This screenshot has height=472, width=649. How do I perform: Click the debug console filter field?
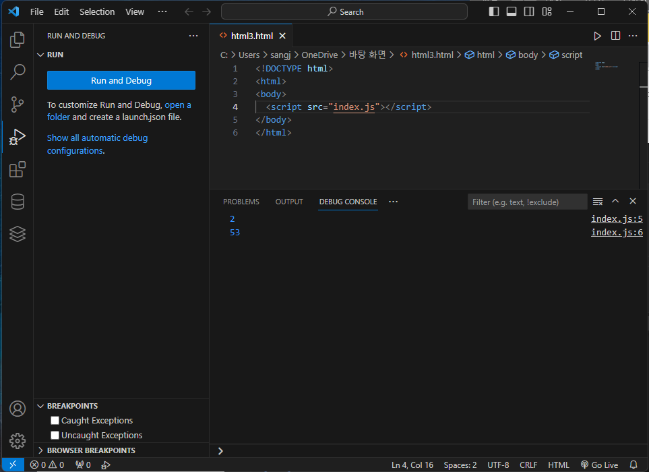tap(527, 202)
